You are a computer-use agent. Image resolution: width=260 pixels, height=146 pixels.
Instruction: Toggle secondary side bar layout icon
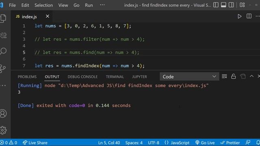231,5
